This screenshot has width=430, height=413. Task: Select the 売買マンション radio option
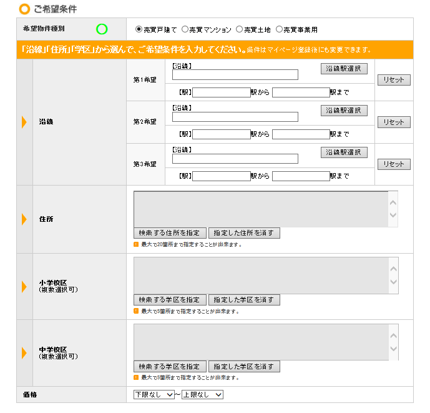[185, 29]
